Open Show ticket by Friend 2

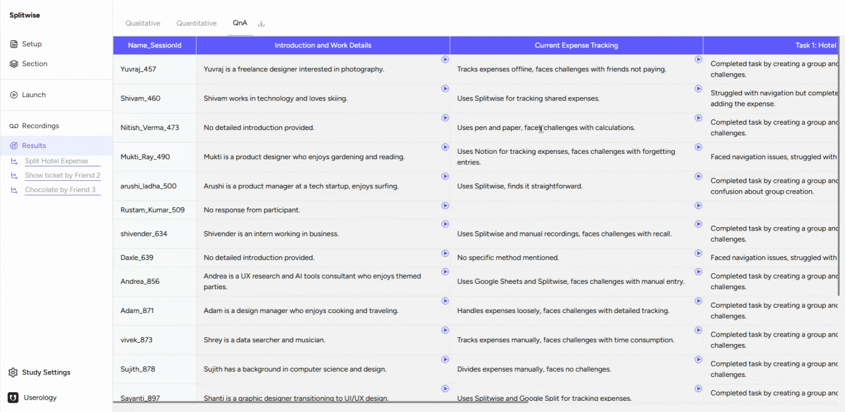[x=62, y=175]
